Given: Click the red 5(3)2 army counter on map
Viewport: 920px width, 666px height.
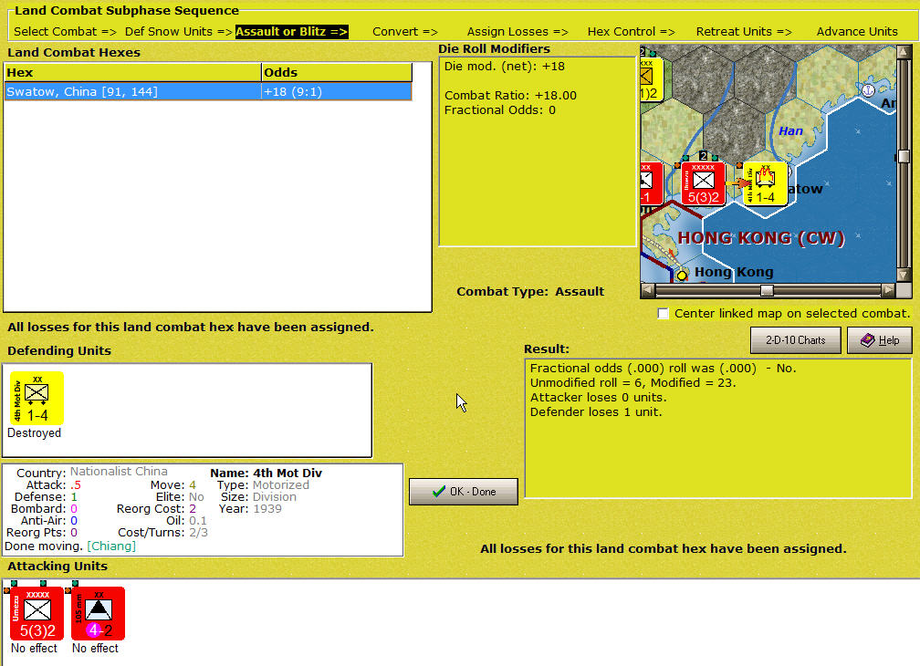Looking at the screenshot, I should pyautogui.click(x=703, y=183).
